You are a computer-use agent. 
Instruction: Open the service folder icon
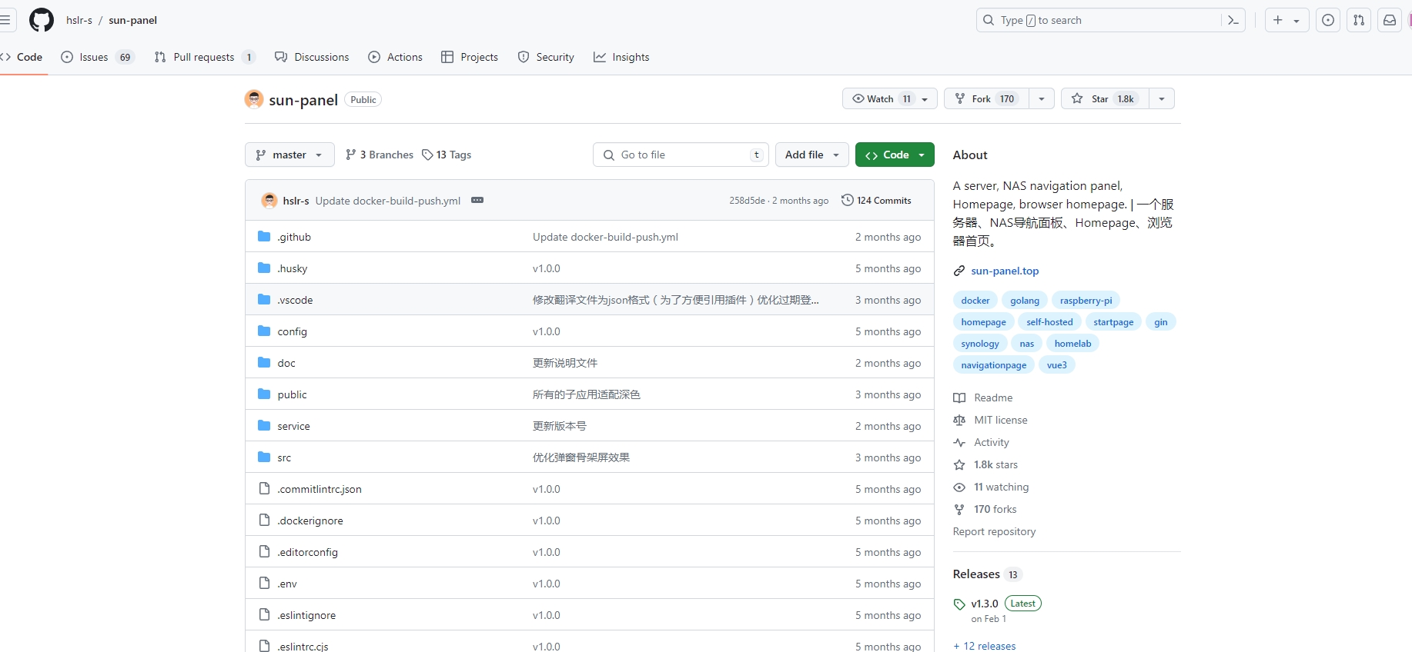[264, 425]
